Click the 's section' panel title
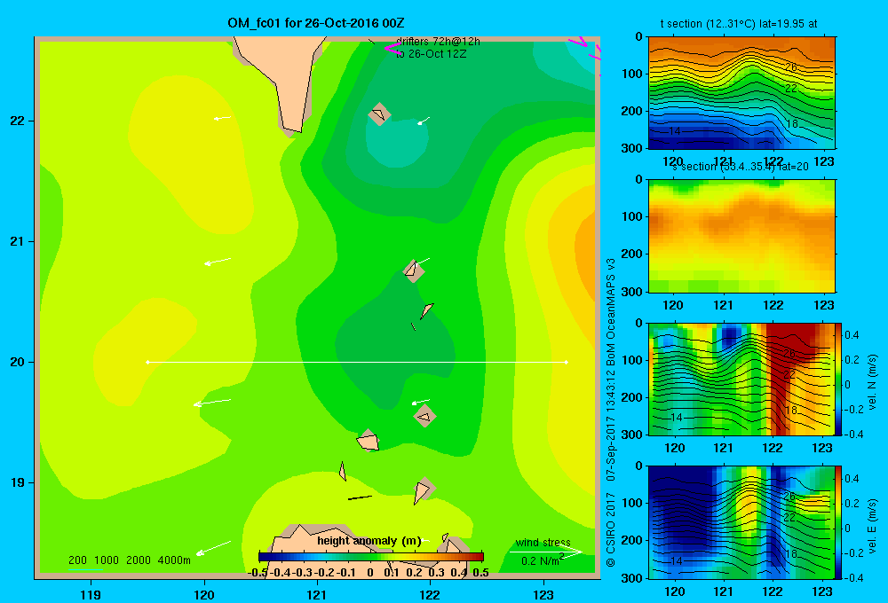 coord(741,167)
